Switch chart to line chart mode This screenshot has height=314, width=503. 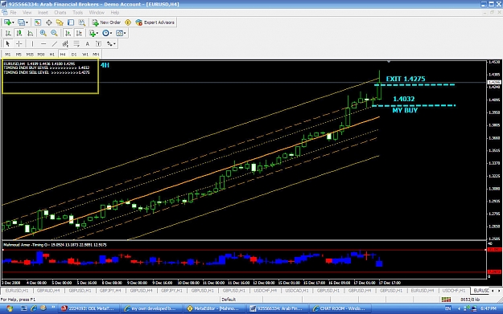click(30, 33)
